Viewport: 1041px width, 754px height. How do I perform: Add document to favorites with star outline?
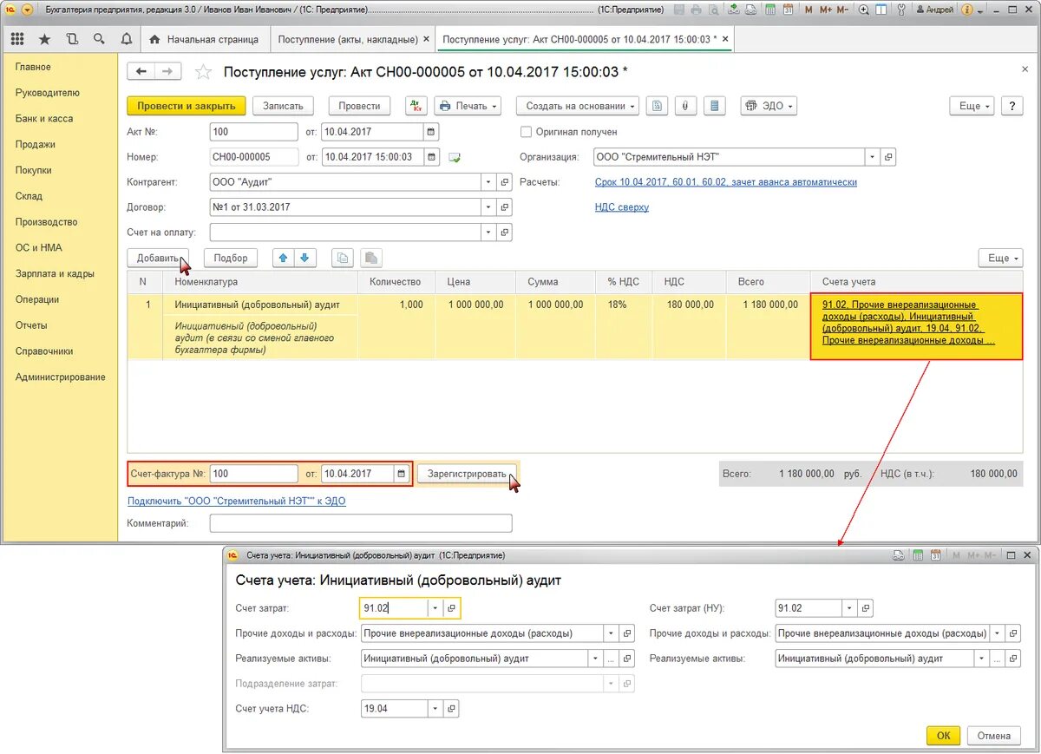click(x=203, y=72)
